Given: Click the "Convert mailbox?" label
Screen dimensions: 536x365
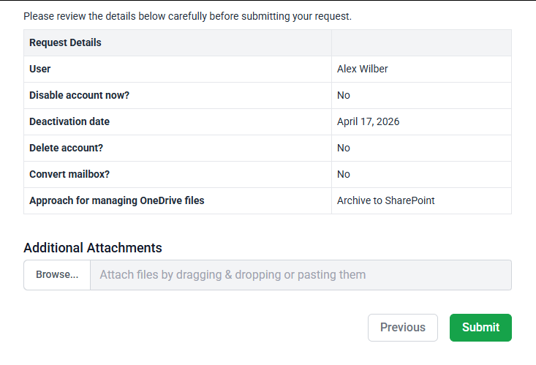Looking at the screenshot, I should point(69,174).
